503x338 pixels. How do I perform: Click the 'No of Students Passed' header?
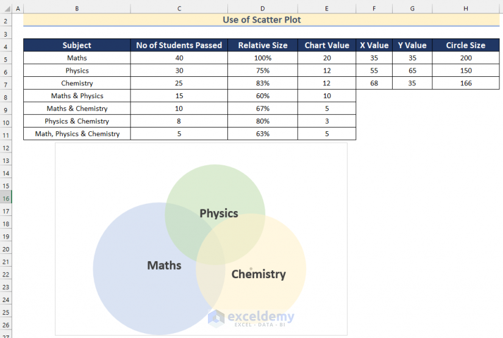point(179,45)
